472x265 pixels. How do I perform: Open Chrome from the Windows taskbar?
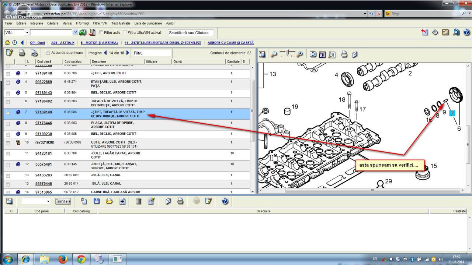click(81, 259)
